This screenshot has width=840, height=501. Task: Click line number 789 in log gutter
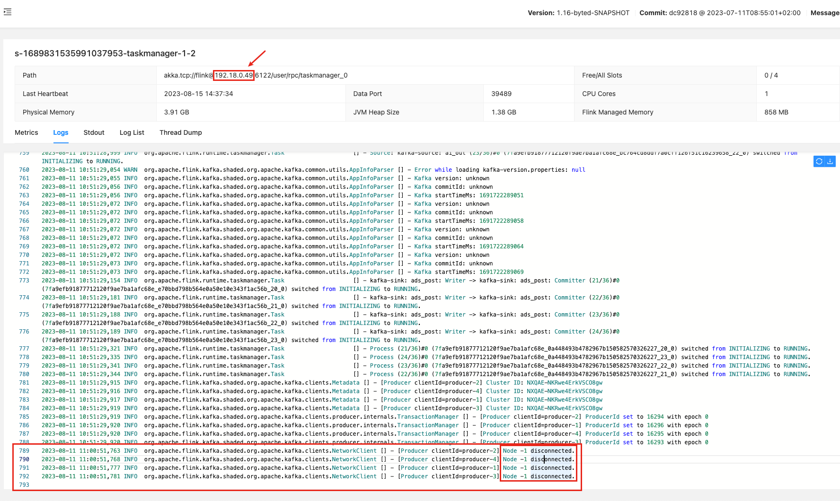click(24, 451)
